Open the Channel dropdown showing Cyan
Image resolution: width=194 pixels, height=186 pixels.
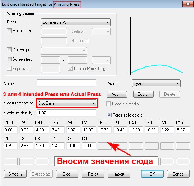click(x=156, y=83)
